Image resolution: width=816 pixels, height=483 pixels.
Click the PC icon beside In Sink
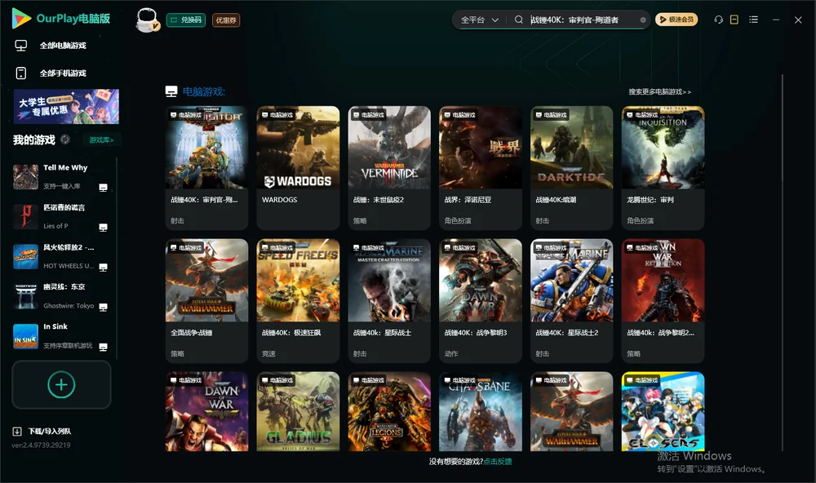pos(103,348)
